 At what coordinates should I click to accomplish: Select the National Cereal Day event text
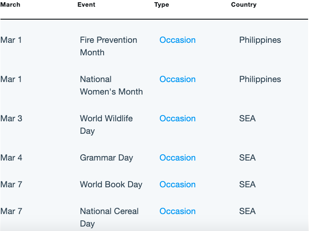coord(109,218)
